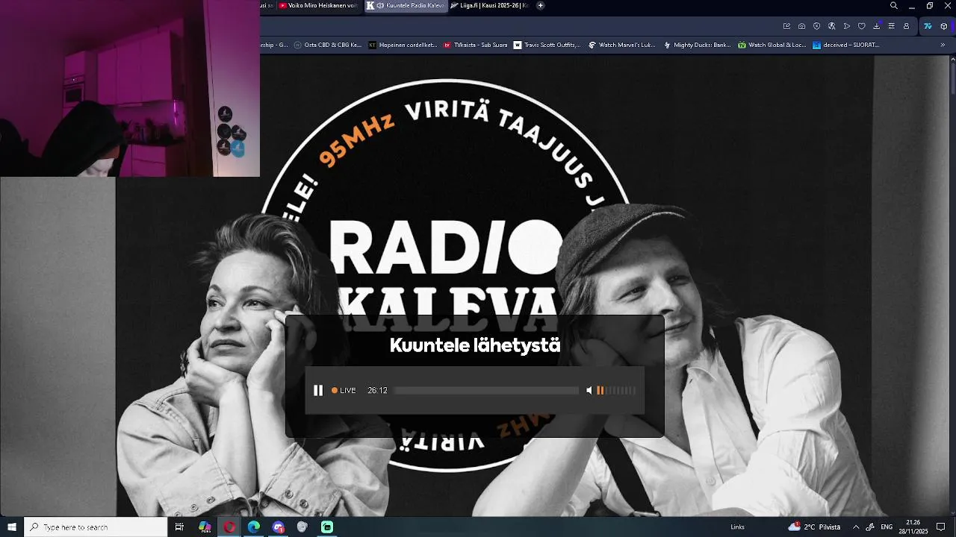Add page to favorites heart icon
The height and width of the screenshot is (537, 956).
pyautogui.click(x=861, y=26)
